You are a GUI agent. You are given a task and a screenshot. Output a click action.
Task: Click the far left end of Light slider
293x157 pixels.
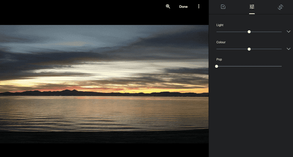click(217, 32)
